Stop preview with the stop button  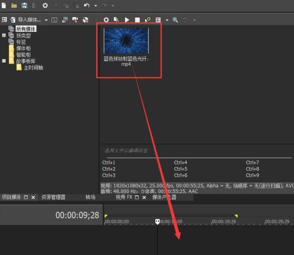tap(137, 20)
